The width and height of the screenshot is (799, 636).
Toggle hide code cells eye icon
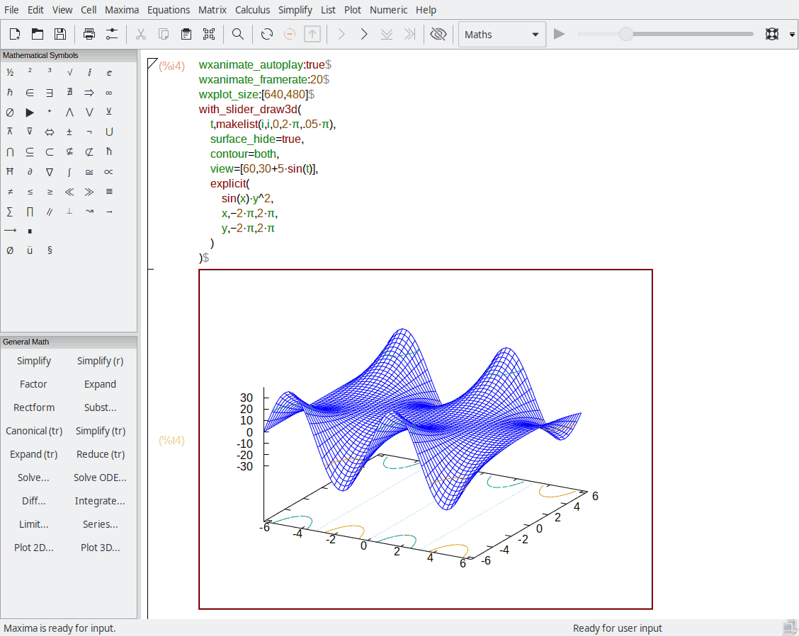[x=438, y=34]
